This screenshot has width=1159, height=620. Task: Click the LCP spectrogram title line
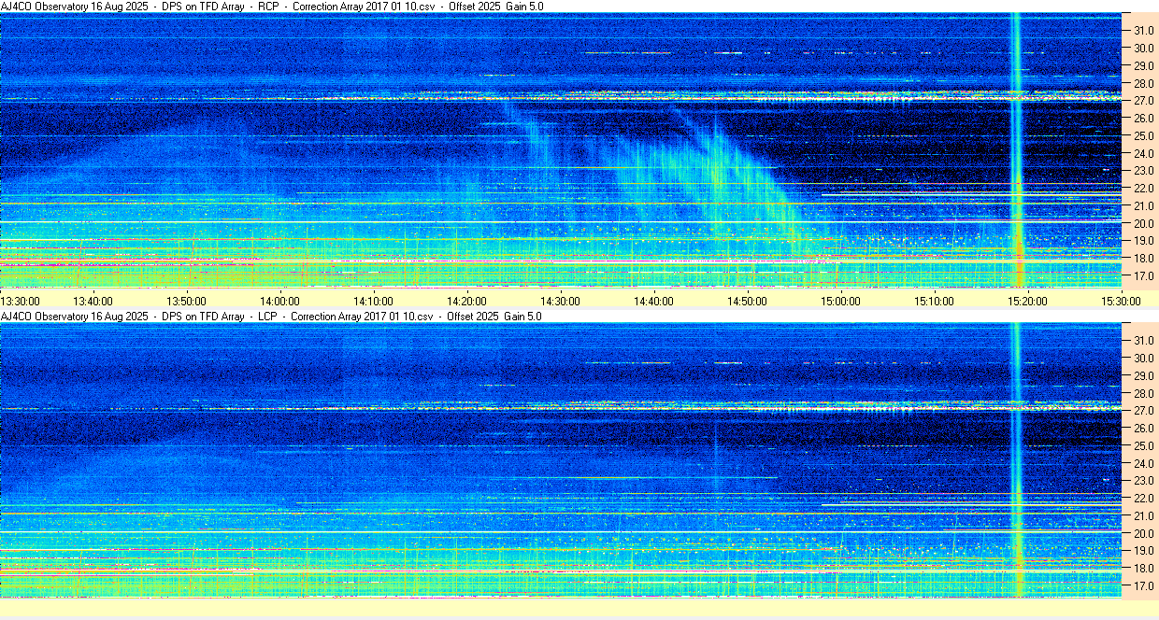pyautogui.click(x=271, y=317)
